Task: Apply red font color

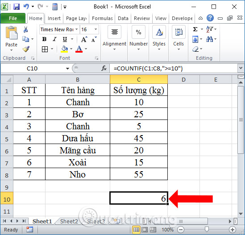Action: coord(79,49)
